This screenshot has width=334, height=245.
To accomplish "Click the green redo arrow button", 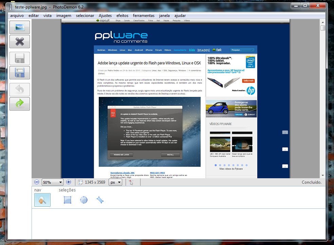I will (x=20, y=104).
